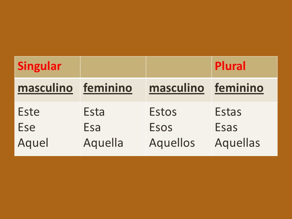The image size is (292, 219).
Task: Click the red Singular header text
Action: [x=39, y=66]
